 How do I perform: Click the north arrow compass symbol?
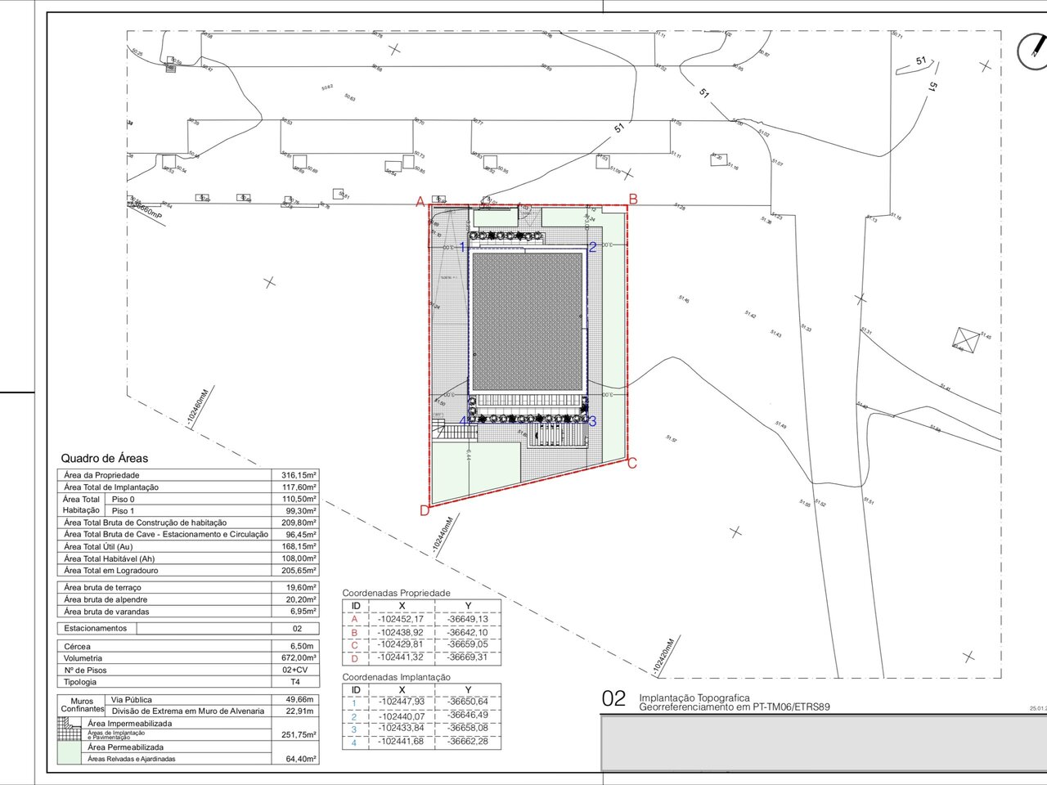[1032, 51]
